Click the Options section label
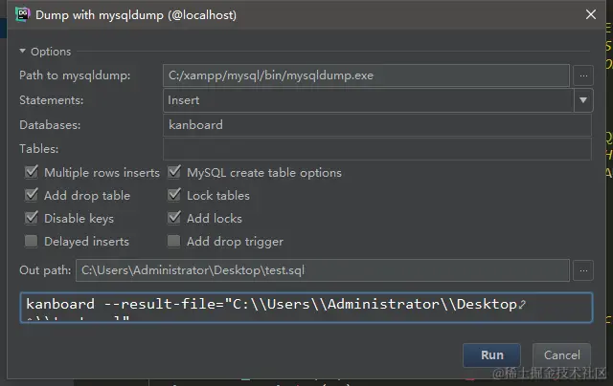This screenshot has height=386, width=613. (51, 52)
